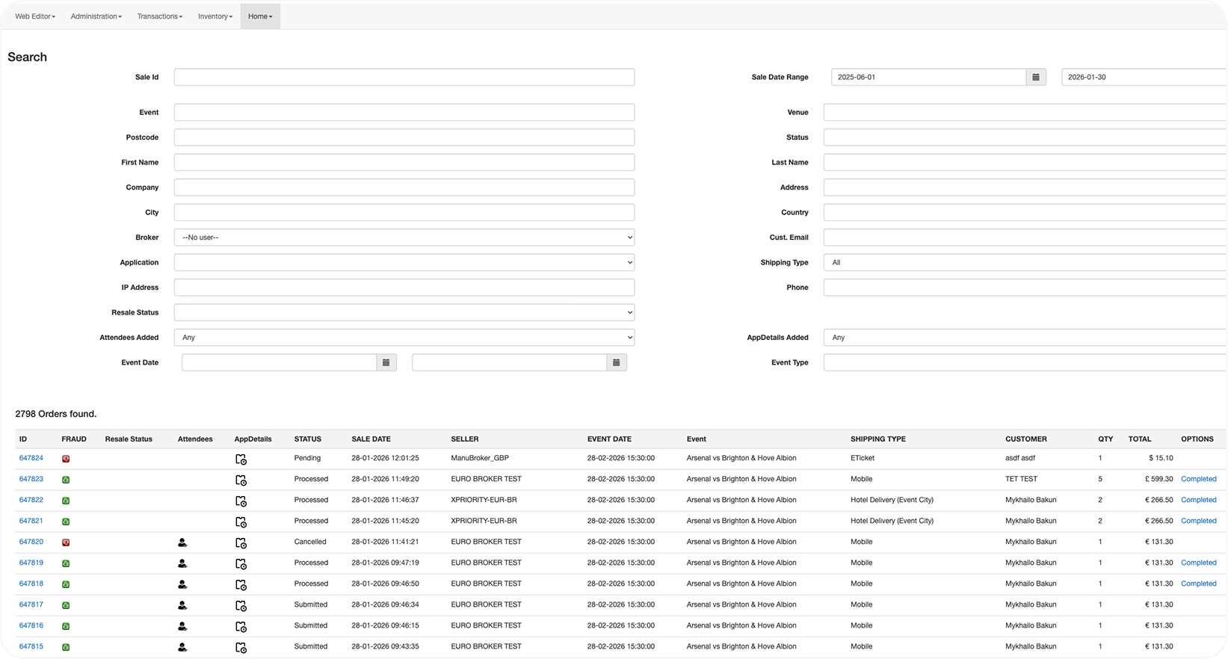Click into the IP Address field
The image size is (1228, 659).
404,288
